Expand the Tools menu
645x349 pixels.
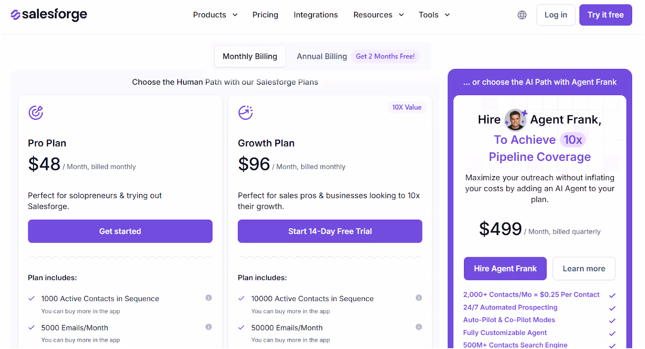click(434, 15)
